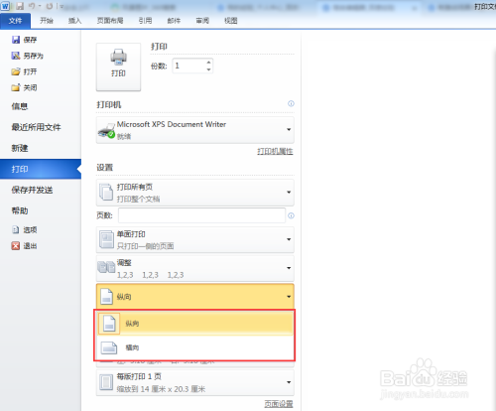Click the Open folder icon
The width and height of the screenshot is (496, 411).
(x=16, y=71)
